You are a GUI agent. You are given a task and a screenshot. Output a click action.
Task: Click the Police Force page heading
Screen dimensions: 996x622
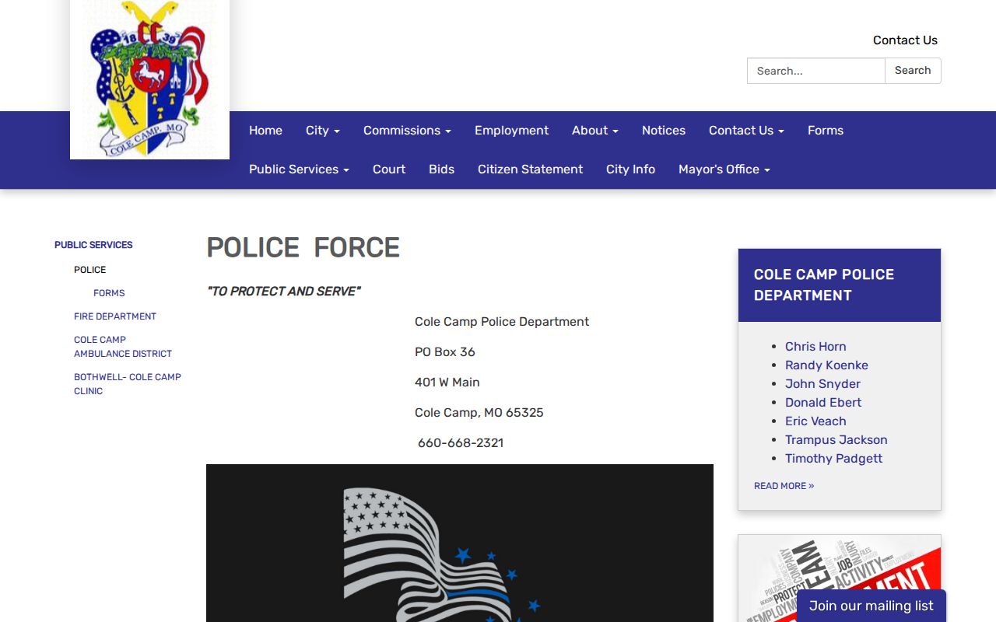(303, 248)
